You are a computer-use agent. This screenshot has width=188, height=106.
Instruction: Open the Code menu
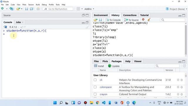click(13, 5)
